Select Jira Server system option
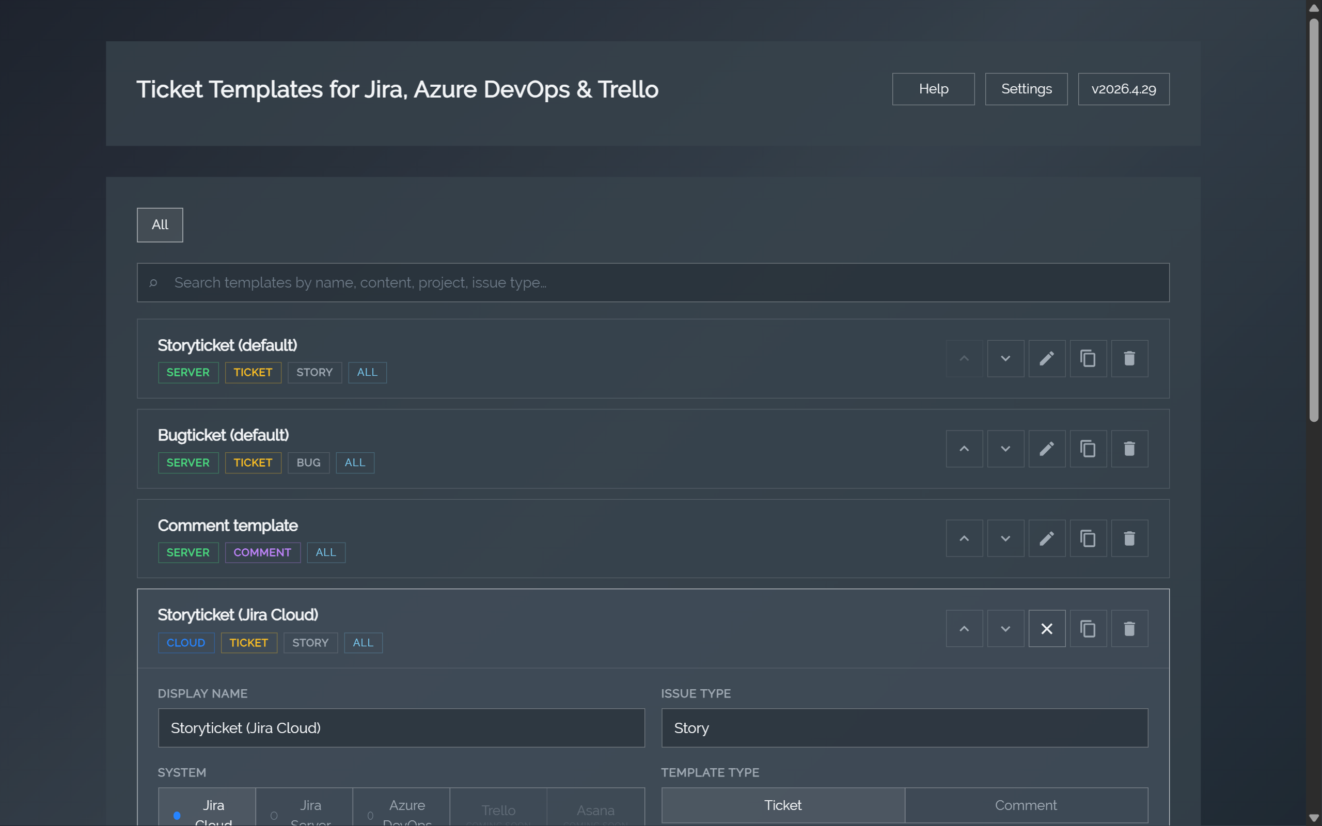The image size is (1322, 826). point(304,807)
